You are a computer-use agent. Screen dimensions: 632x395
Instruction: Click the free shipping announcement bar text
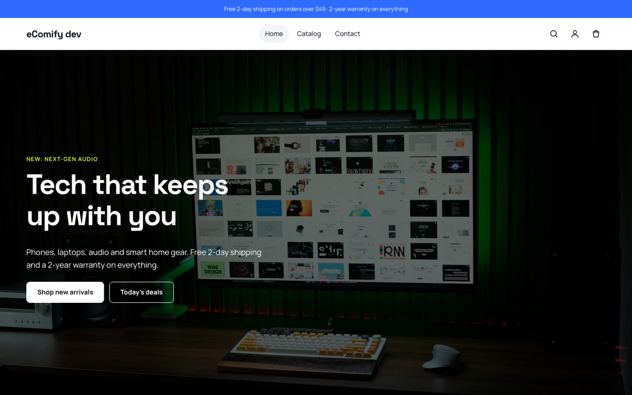click(x=316, y=9)
